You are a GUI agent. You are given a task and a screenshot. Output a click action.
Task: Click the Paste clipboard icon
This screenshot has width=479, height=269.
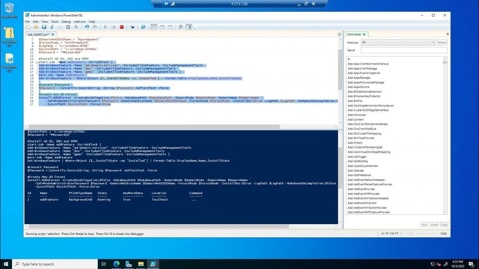coord(68,27)
